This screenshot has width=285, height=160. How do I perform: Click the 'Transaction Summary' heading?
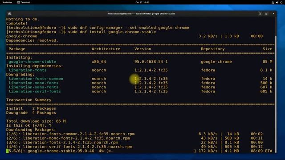click(x=28, y=100)
